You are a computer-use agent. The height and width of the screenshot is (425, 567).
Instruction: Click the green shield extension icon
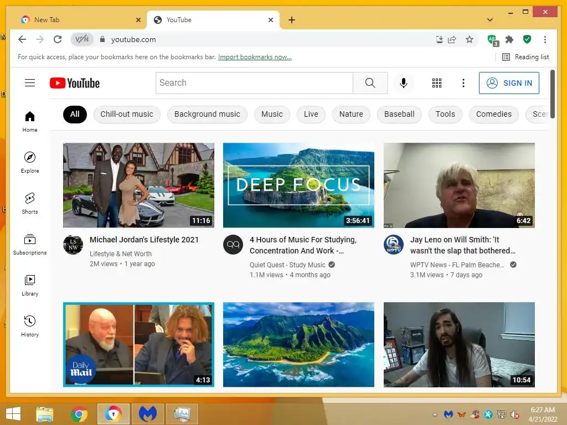[x=527, y=39]
